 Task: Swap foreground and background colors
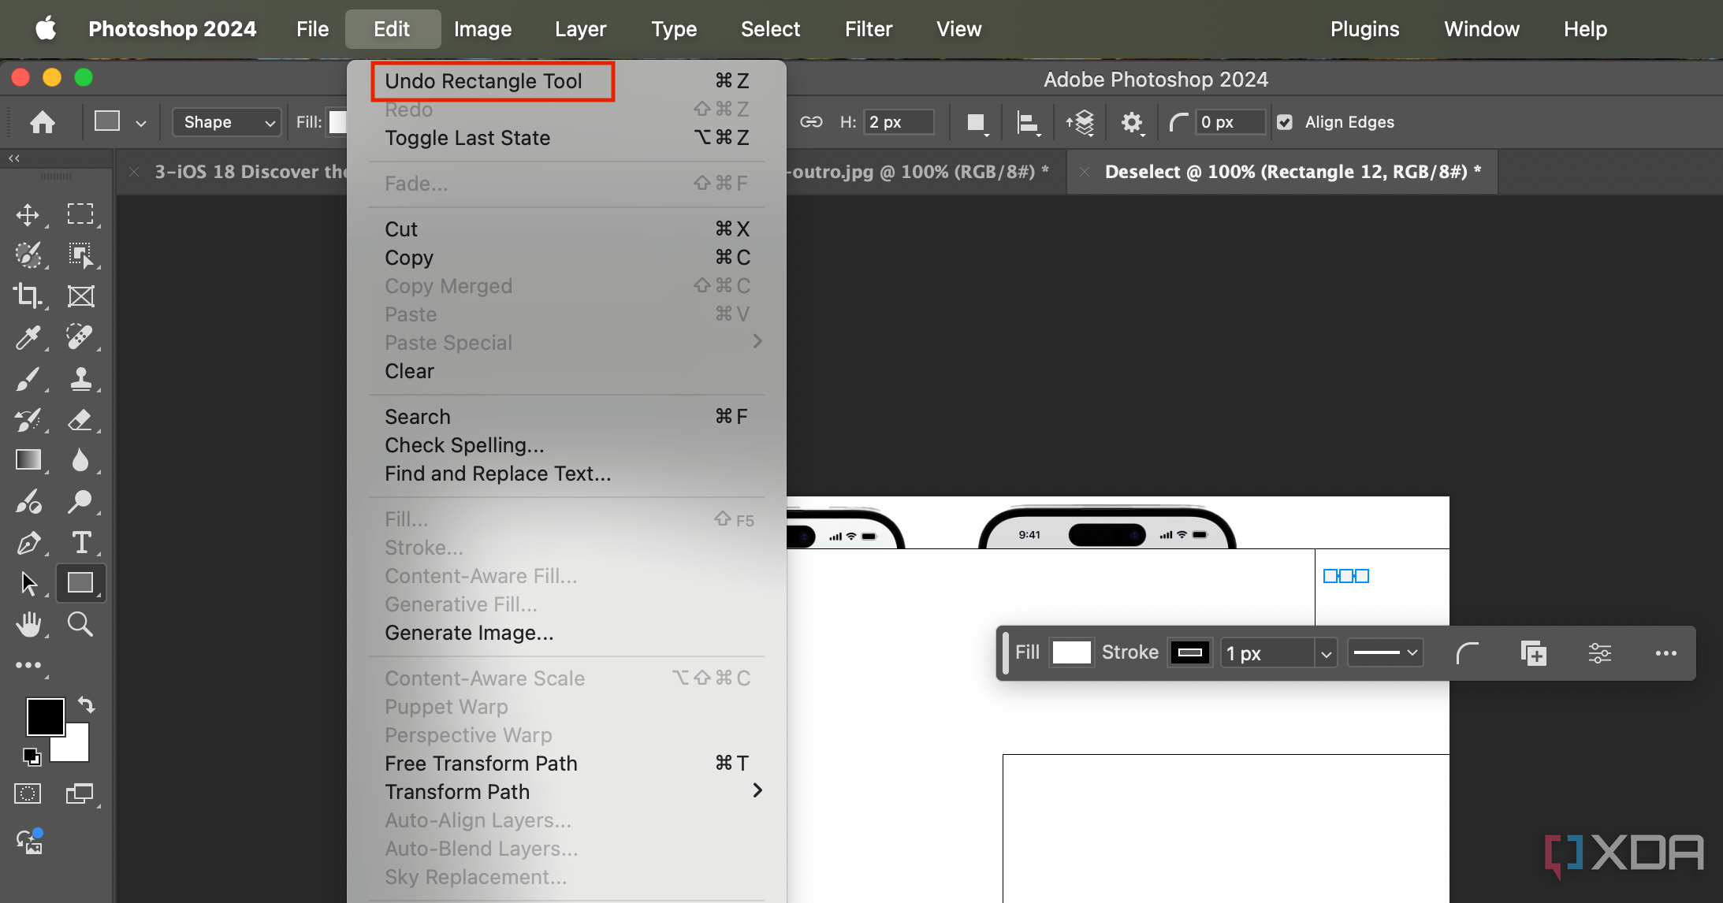point(86,704)
